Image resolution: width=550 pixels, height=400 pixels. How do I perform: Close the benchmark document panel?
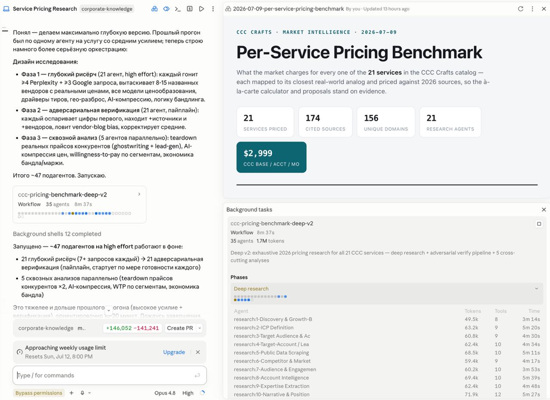pyautogui.click(x=544, y=9)
